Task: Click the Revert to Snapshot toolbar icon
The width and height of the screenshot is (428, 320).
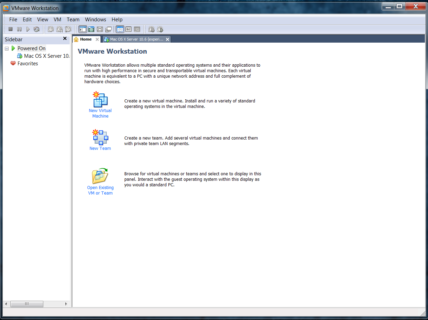Action: pyautogui.click(x=60, y=29)
